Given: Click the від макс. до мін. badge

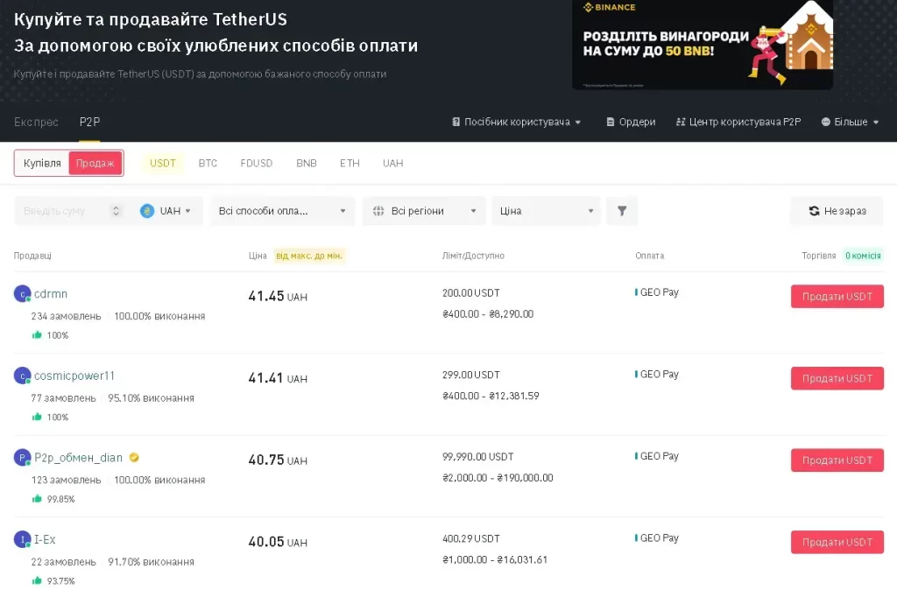Looking at the screenshot, I should pyautogui.click(x=309, y=256).
